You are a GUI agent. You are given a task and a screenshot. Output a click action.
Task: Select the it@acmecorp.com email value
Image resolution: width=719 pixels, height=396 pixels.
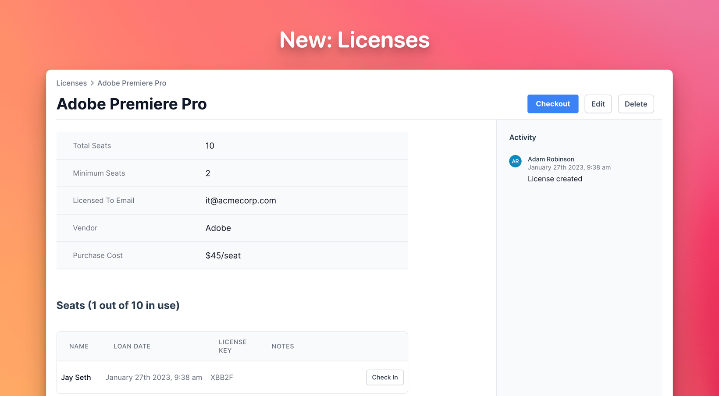click(241, 201)
